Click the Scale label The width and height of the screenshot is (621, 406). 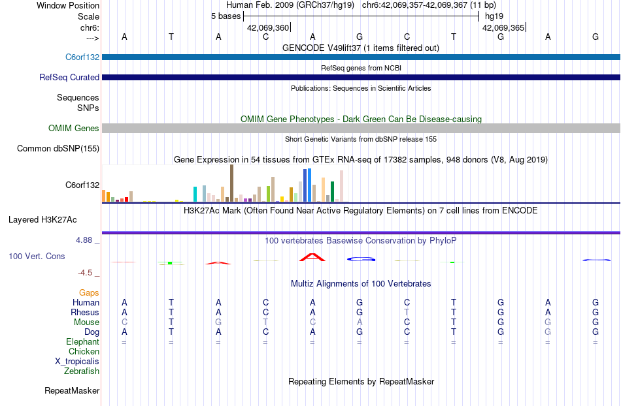pos(89,16)
